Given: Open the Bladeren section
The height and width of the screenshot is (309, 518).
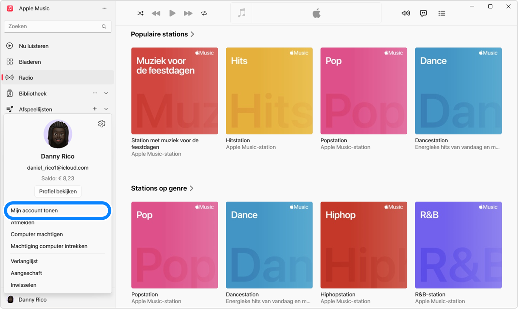Looking at the screenshot, I should pyautogui.click(x=58, y=62).
